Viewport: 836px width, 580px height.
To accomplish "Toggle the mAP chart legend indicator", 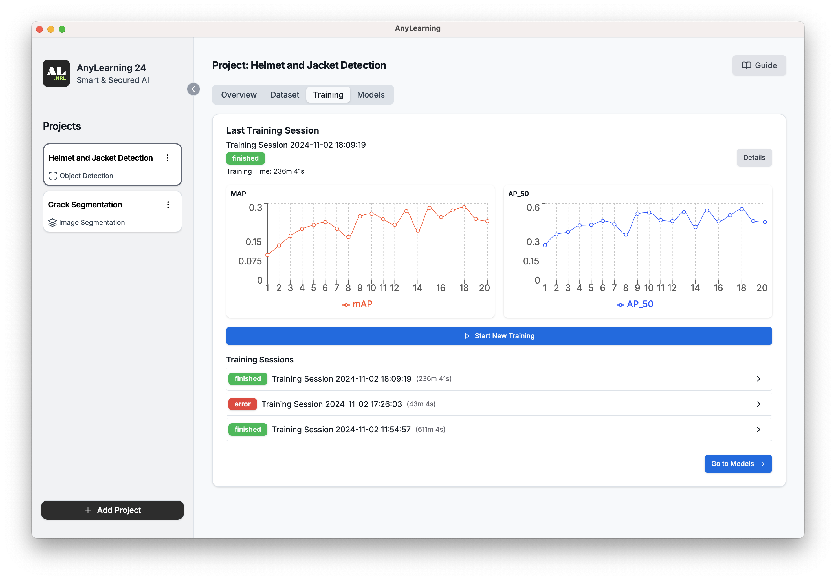I will pyautogui.click(x=357, y=304).
